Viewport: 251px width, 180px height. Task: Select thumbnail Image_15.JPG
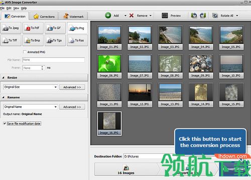[x=231, y=95]
